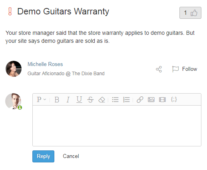Insert a hyperlink into the reply
Image resolution: width=207 pixels, height=170 pixels.
tap(140, 100)
